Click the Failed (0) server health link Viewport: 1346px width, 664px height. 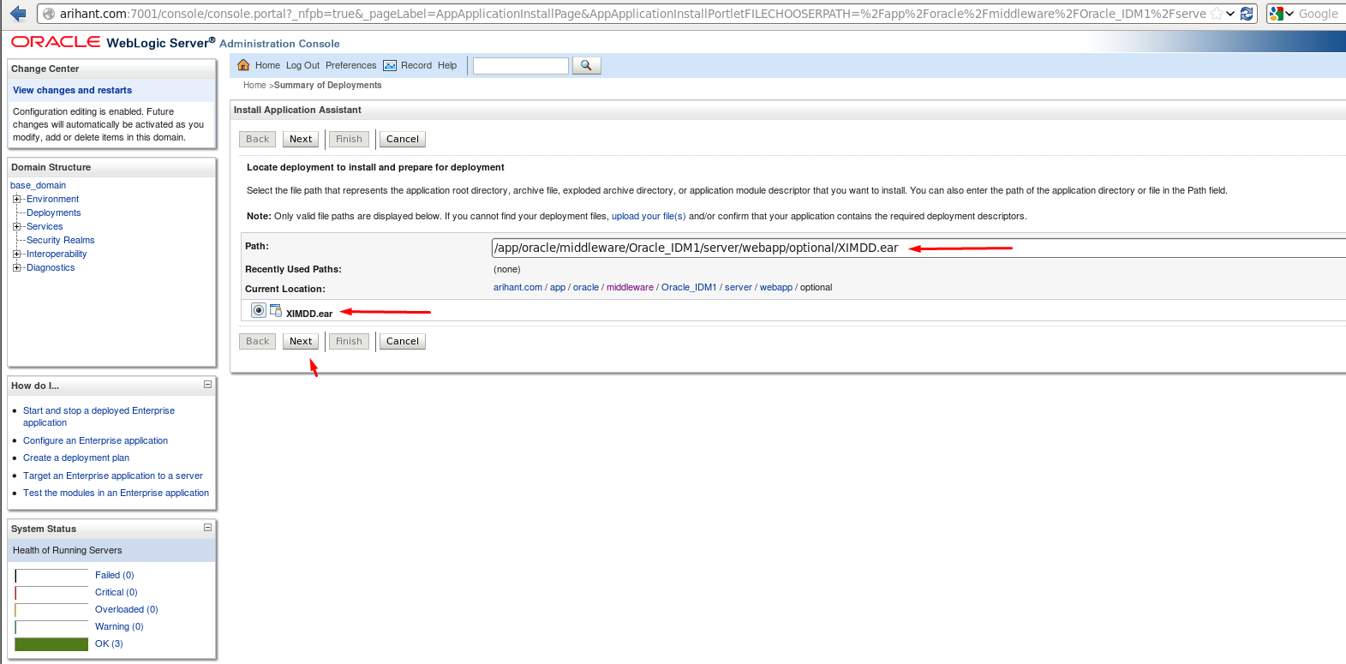tap(115, 575)
